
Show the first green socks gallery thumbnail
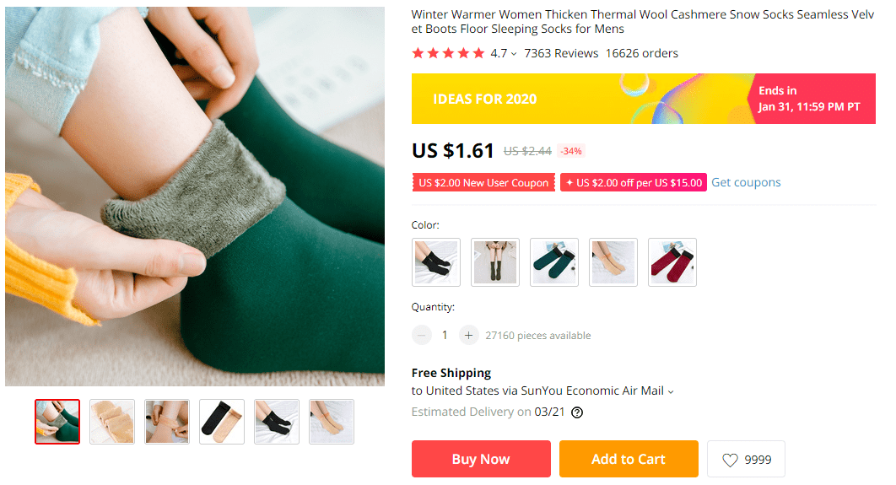click(57, 422)
